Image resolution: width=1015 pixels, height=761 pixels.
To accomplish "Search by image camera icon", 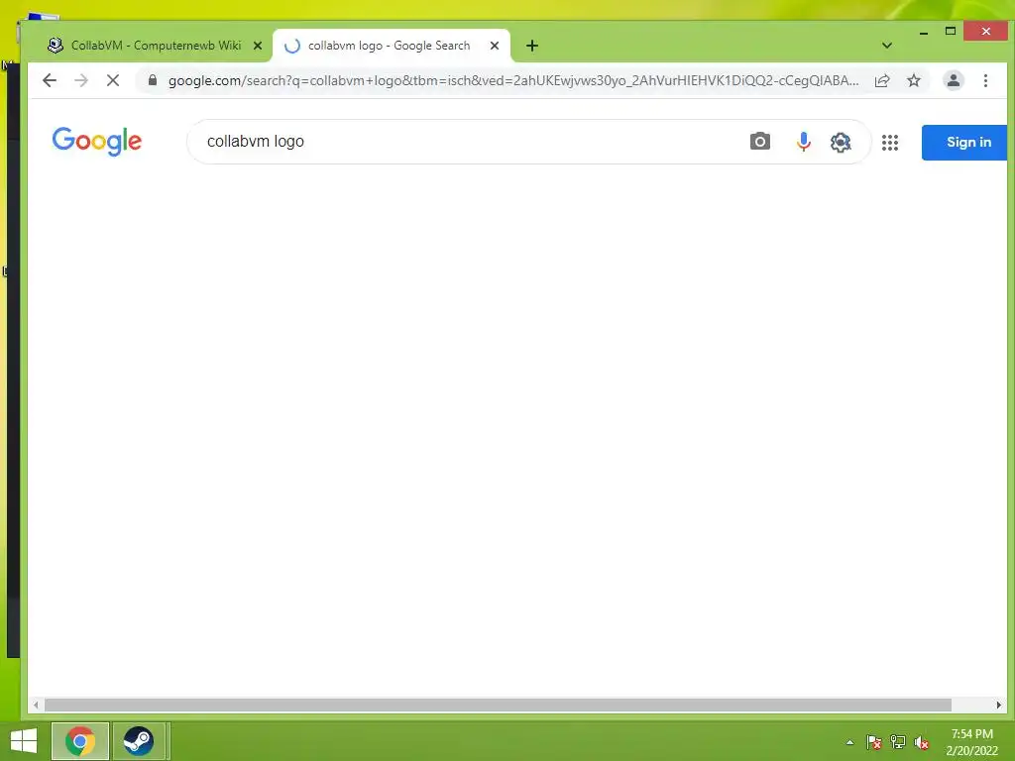I will coord(760,141).
